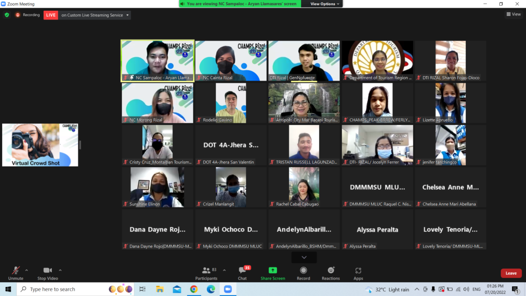Collapse the gallery with the chevron above toolbar

tap(304, 257)
